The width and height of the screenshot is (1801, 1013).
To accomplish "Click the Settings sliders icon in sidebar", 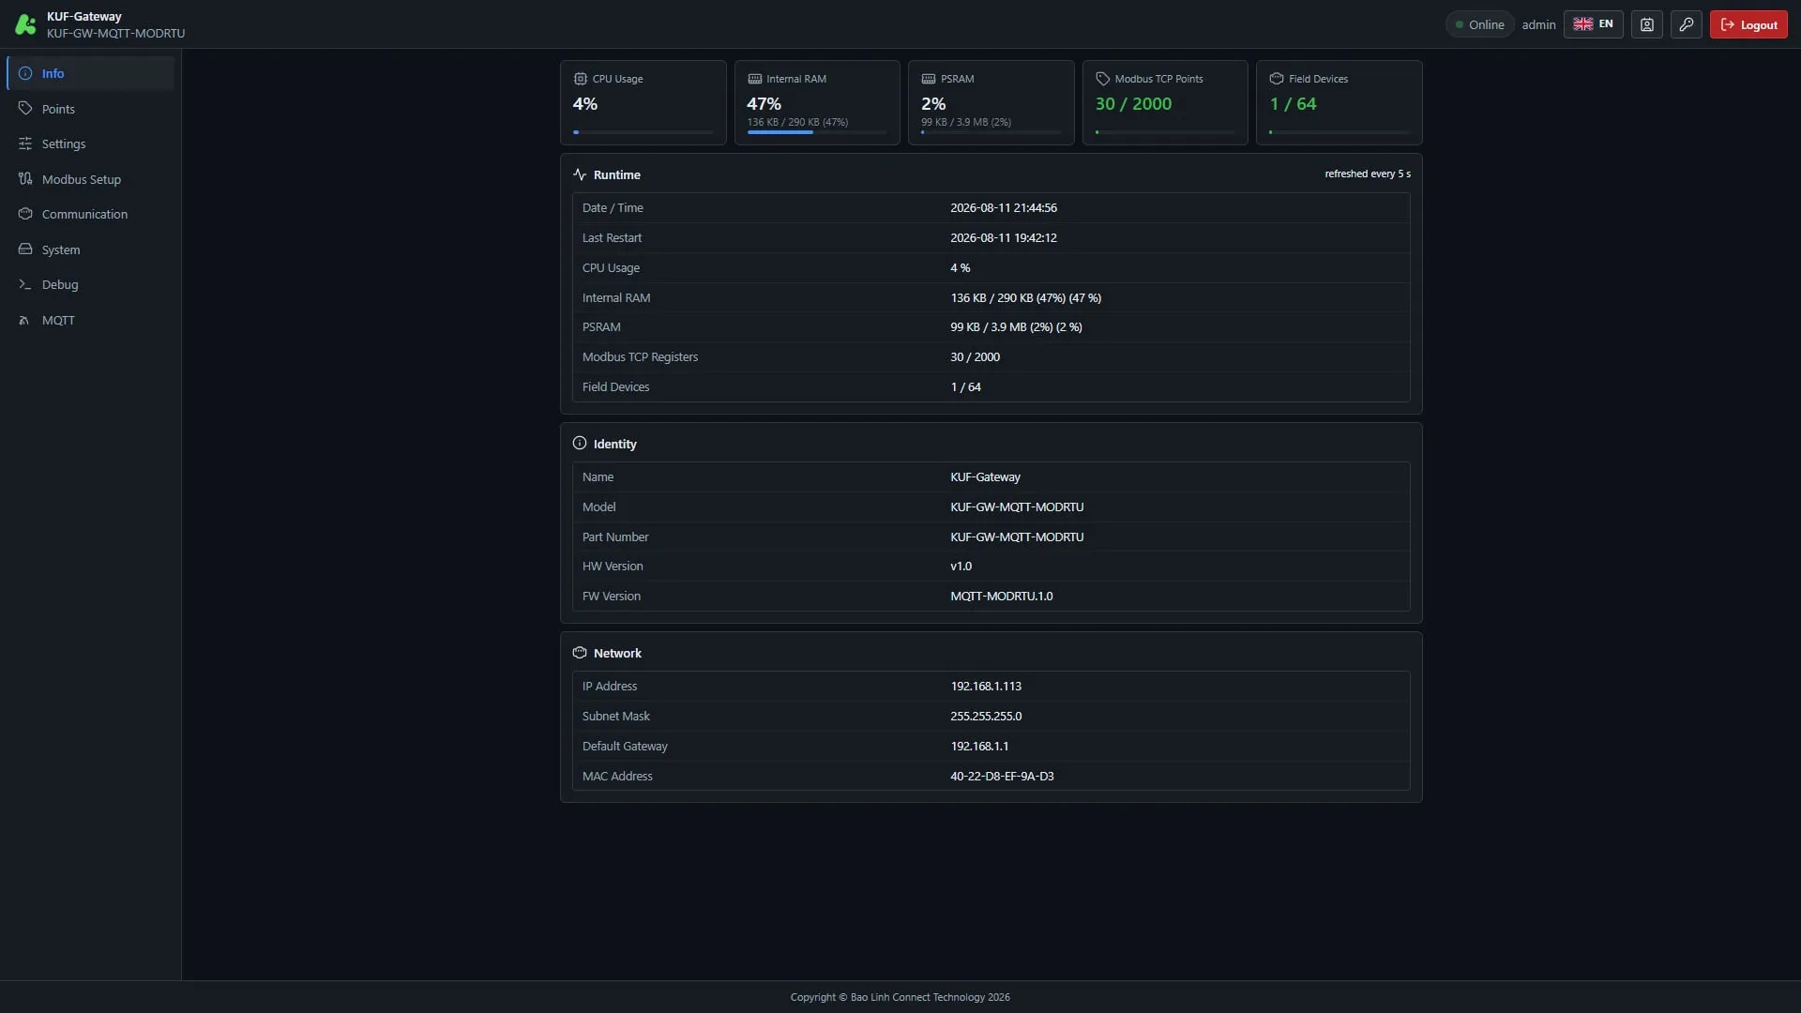I will (25, 144).
